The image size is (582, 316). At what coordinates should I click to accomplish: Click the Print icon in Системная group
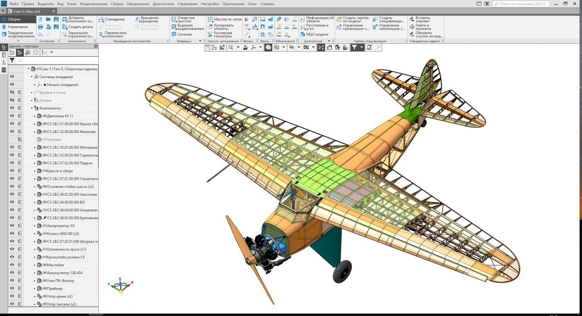click(40, 27)
